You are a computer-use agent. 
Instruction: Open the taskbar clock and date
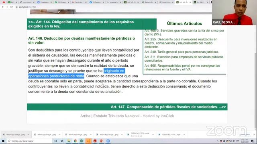coord(245,141)
